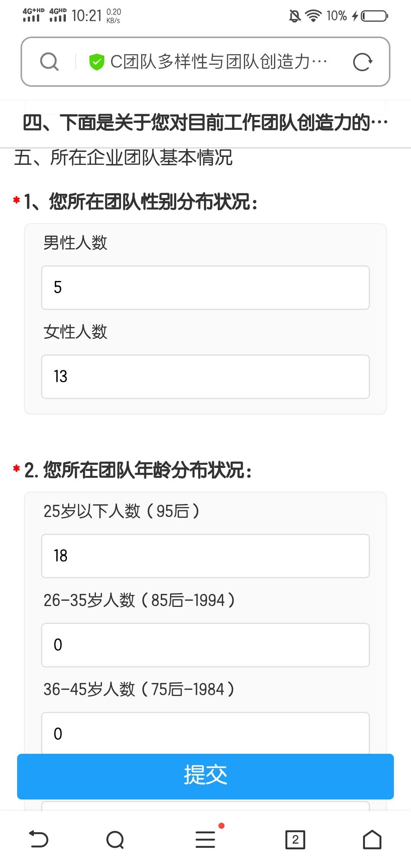
Task: Tap the question 2 age distribution title
Action: (x=138, y=470)
